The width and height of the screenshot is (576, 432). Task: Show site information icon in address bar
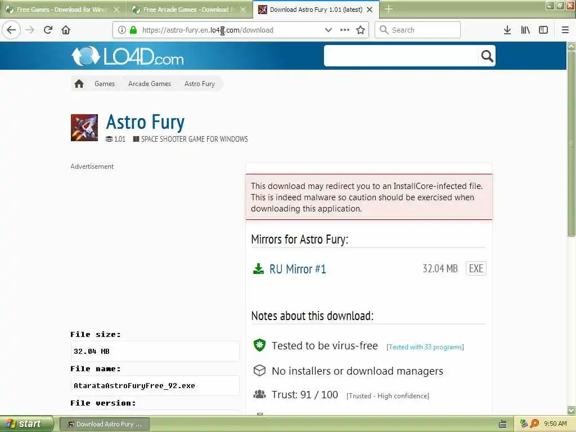[121, 30]
